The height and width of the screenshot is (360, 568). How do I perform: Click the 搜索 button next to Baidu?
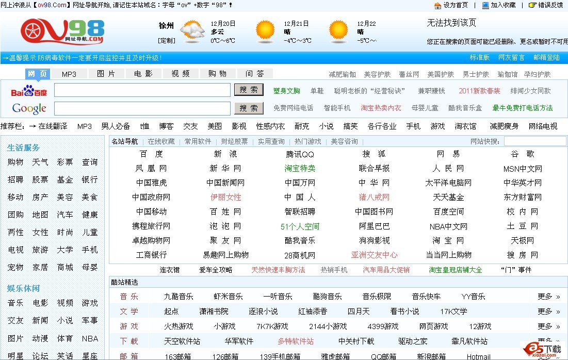pos(248,90)
